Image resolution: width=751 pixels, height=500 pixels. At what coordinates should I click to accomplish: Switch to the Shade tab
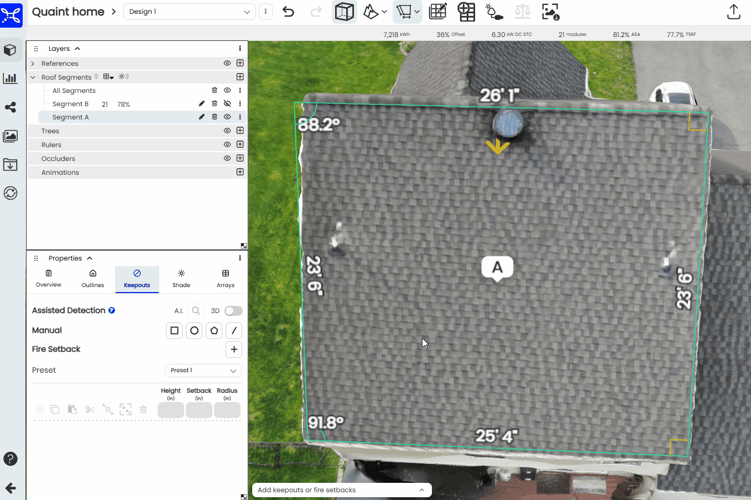[181, 278]
